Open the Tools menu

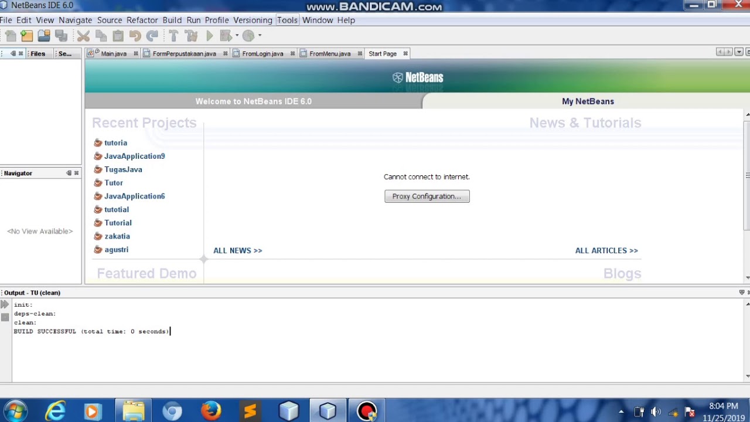[287, 20]
